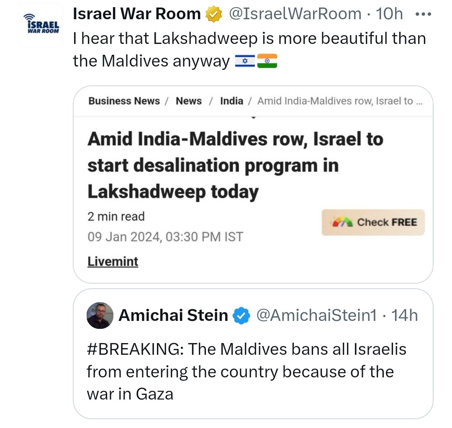
Task: Click the small caret under the breadcrumb
Action: point(253,118)
